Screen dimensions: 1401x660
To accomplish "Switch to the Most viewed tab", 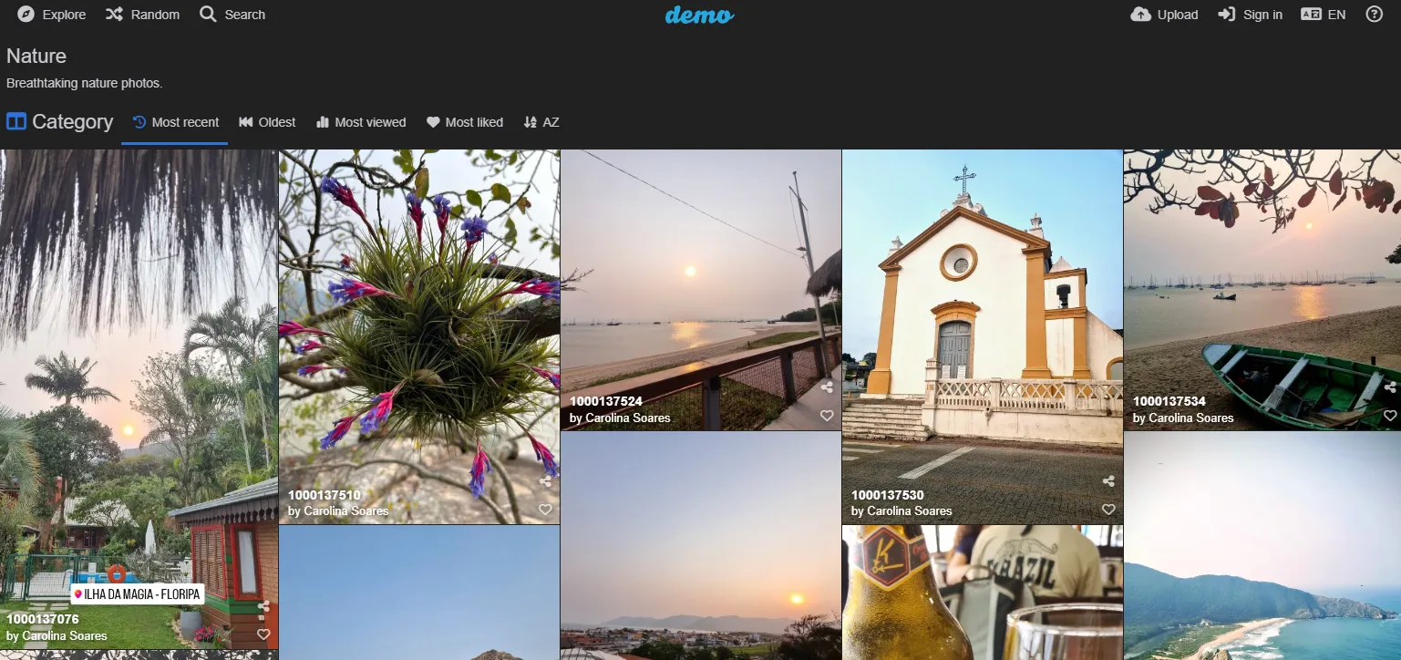I will coord(361,121).
